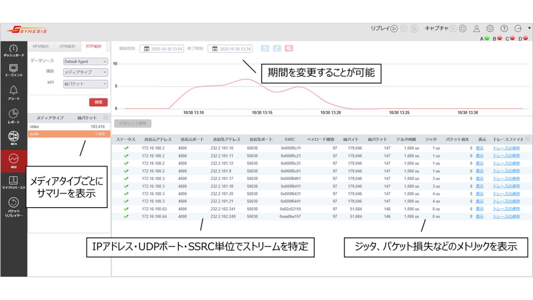This screenshot has width=533, height=300.
Task: Open the settings gear icon
Action: pyautogui.click(x=490, y=28)
